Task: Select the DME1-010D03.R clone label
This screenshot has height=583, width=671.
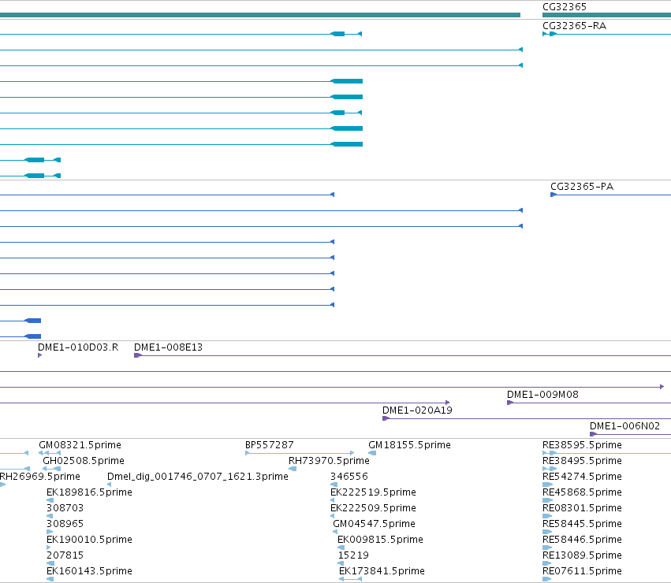Action: click(78, 347)
